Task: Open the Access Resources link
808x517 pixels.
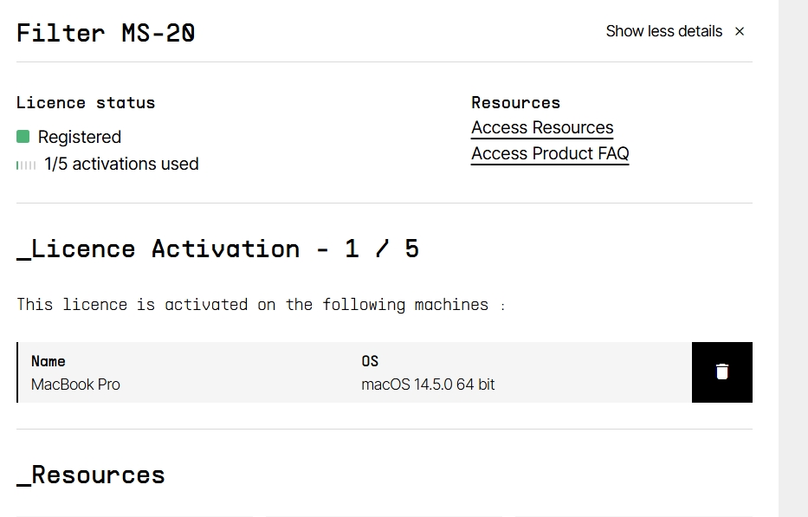Action: [542, 128]
